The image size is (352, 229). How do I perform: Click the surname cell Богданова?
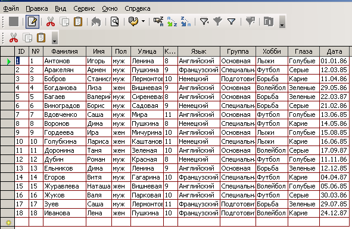pyautogui.click(x=64, y=88)
